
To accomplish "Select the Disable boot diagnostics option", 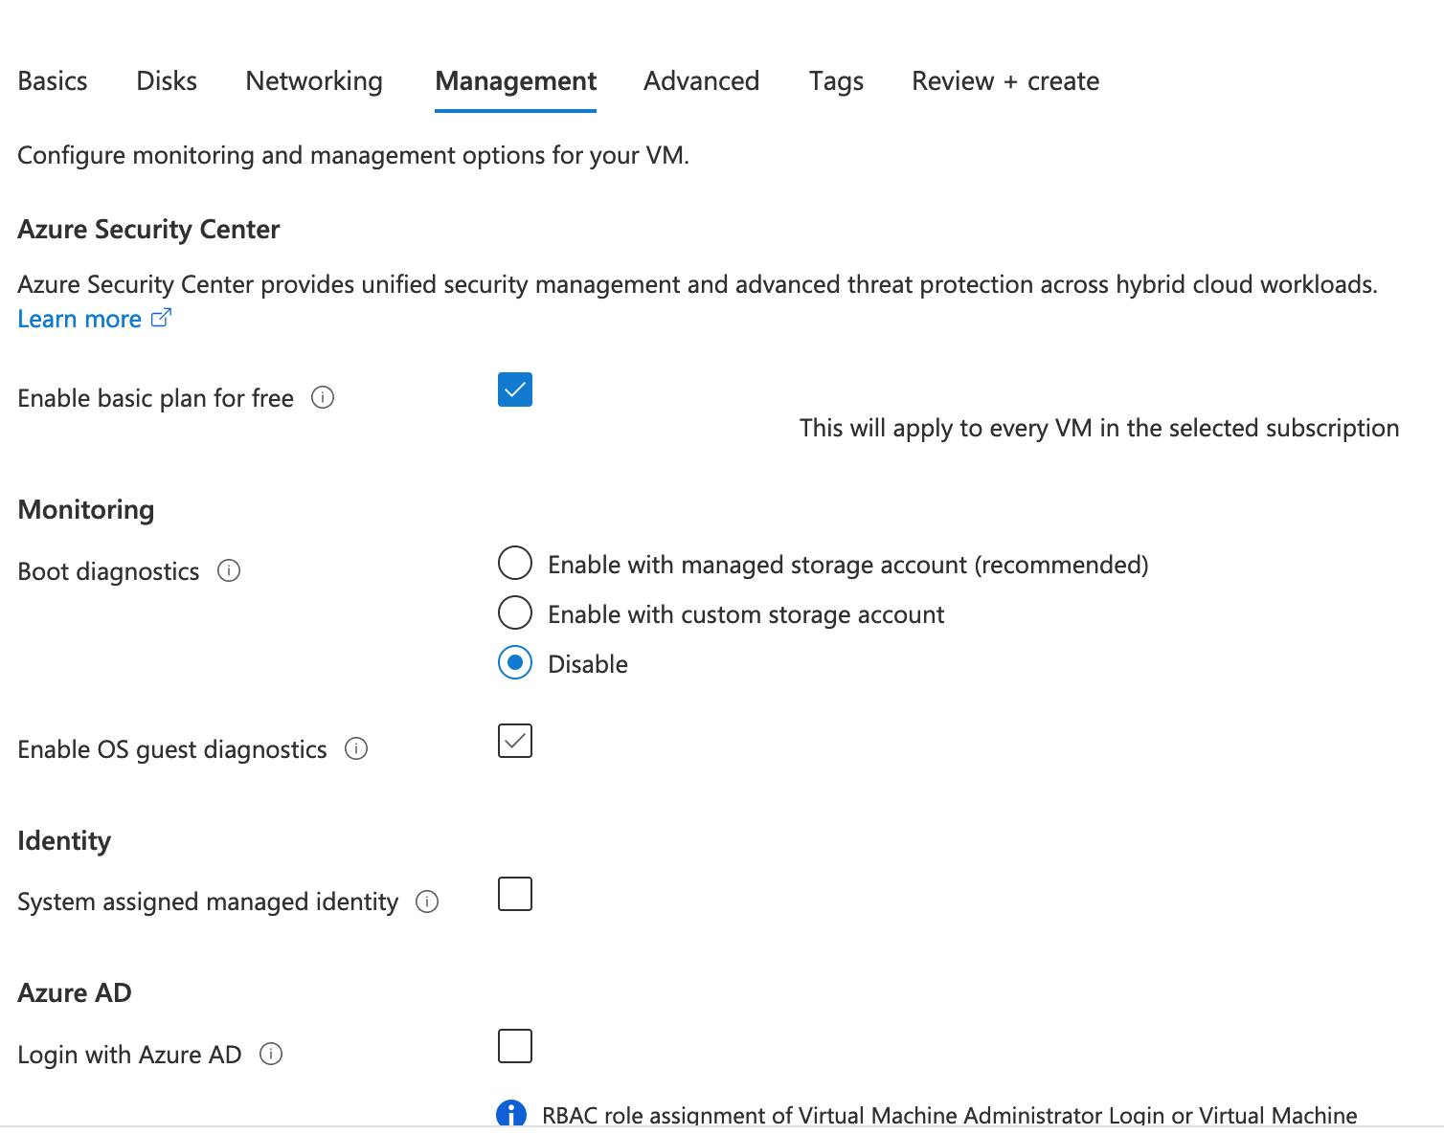I will tap(515, 662).
